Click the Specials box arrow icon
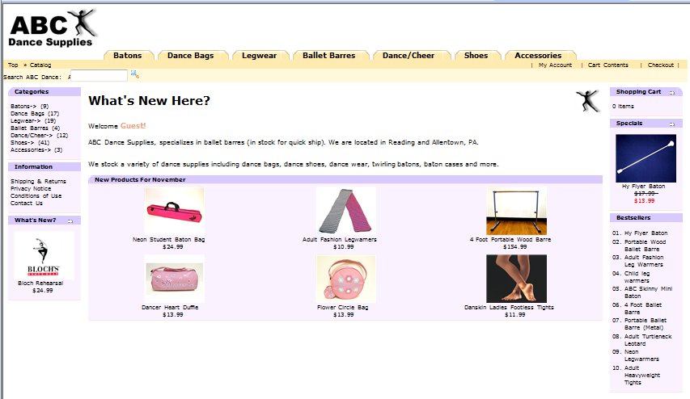 click(x=671, y=124)
